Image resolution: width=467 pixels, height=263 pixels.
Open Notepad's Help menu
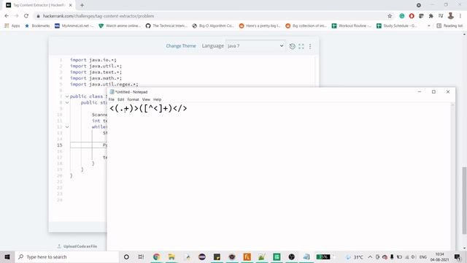tap(158, 99)
